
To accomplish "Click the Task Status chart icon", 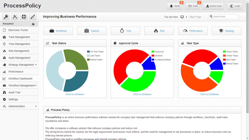I will [x=48, y=43].
